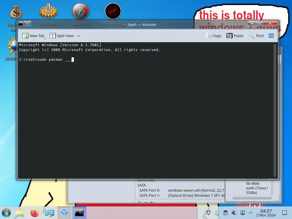Close the Konsole window
The height and width of the screenshot is (219, 292).
click(270, 23)
